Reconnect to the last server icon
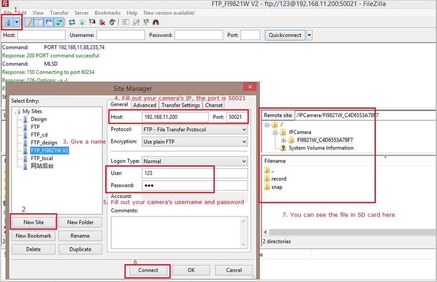The height and width of the screenshot is (282, 437). click(112, 22)
